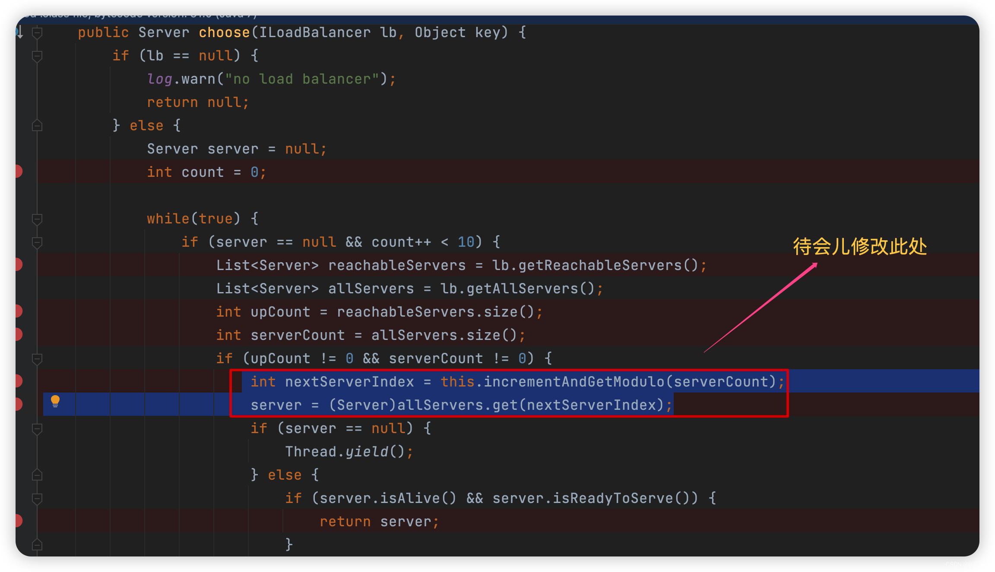Screen dimensions: 995x572
Task: Click 'Thread.yield()' statement
Action: click(349, 452)
